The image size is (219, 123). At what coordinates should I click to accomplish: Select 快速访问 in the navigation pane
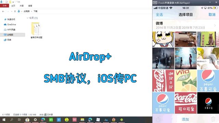click(11, 19)
